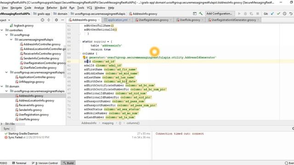Open the Terminal tool window
This screenshot has width=294, height=165.
point(19,163)
